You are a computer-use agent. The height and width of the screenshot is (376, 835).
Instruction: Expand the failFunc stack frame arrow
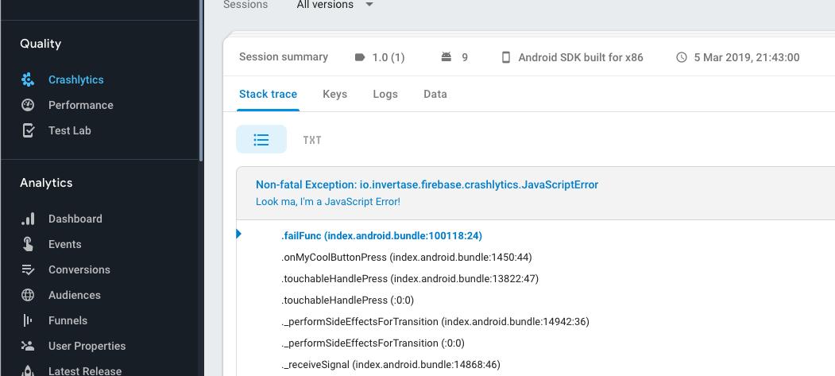238,234
